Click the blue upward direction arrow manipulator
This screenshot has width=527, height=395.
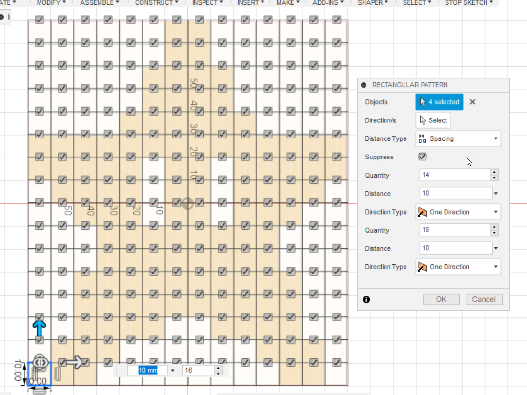point(40,328)
